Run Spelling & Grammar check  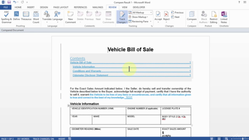(x=6, y=17)
